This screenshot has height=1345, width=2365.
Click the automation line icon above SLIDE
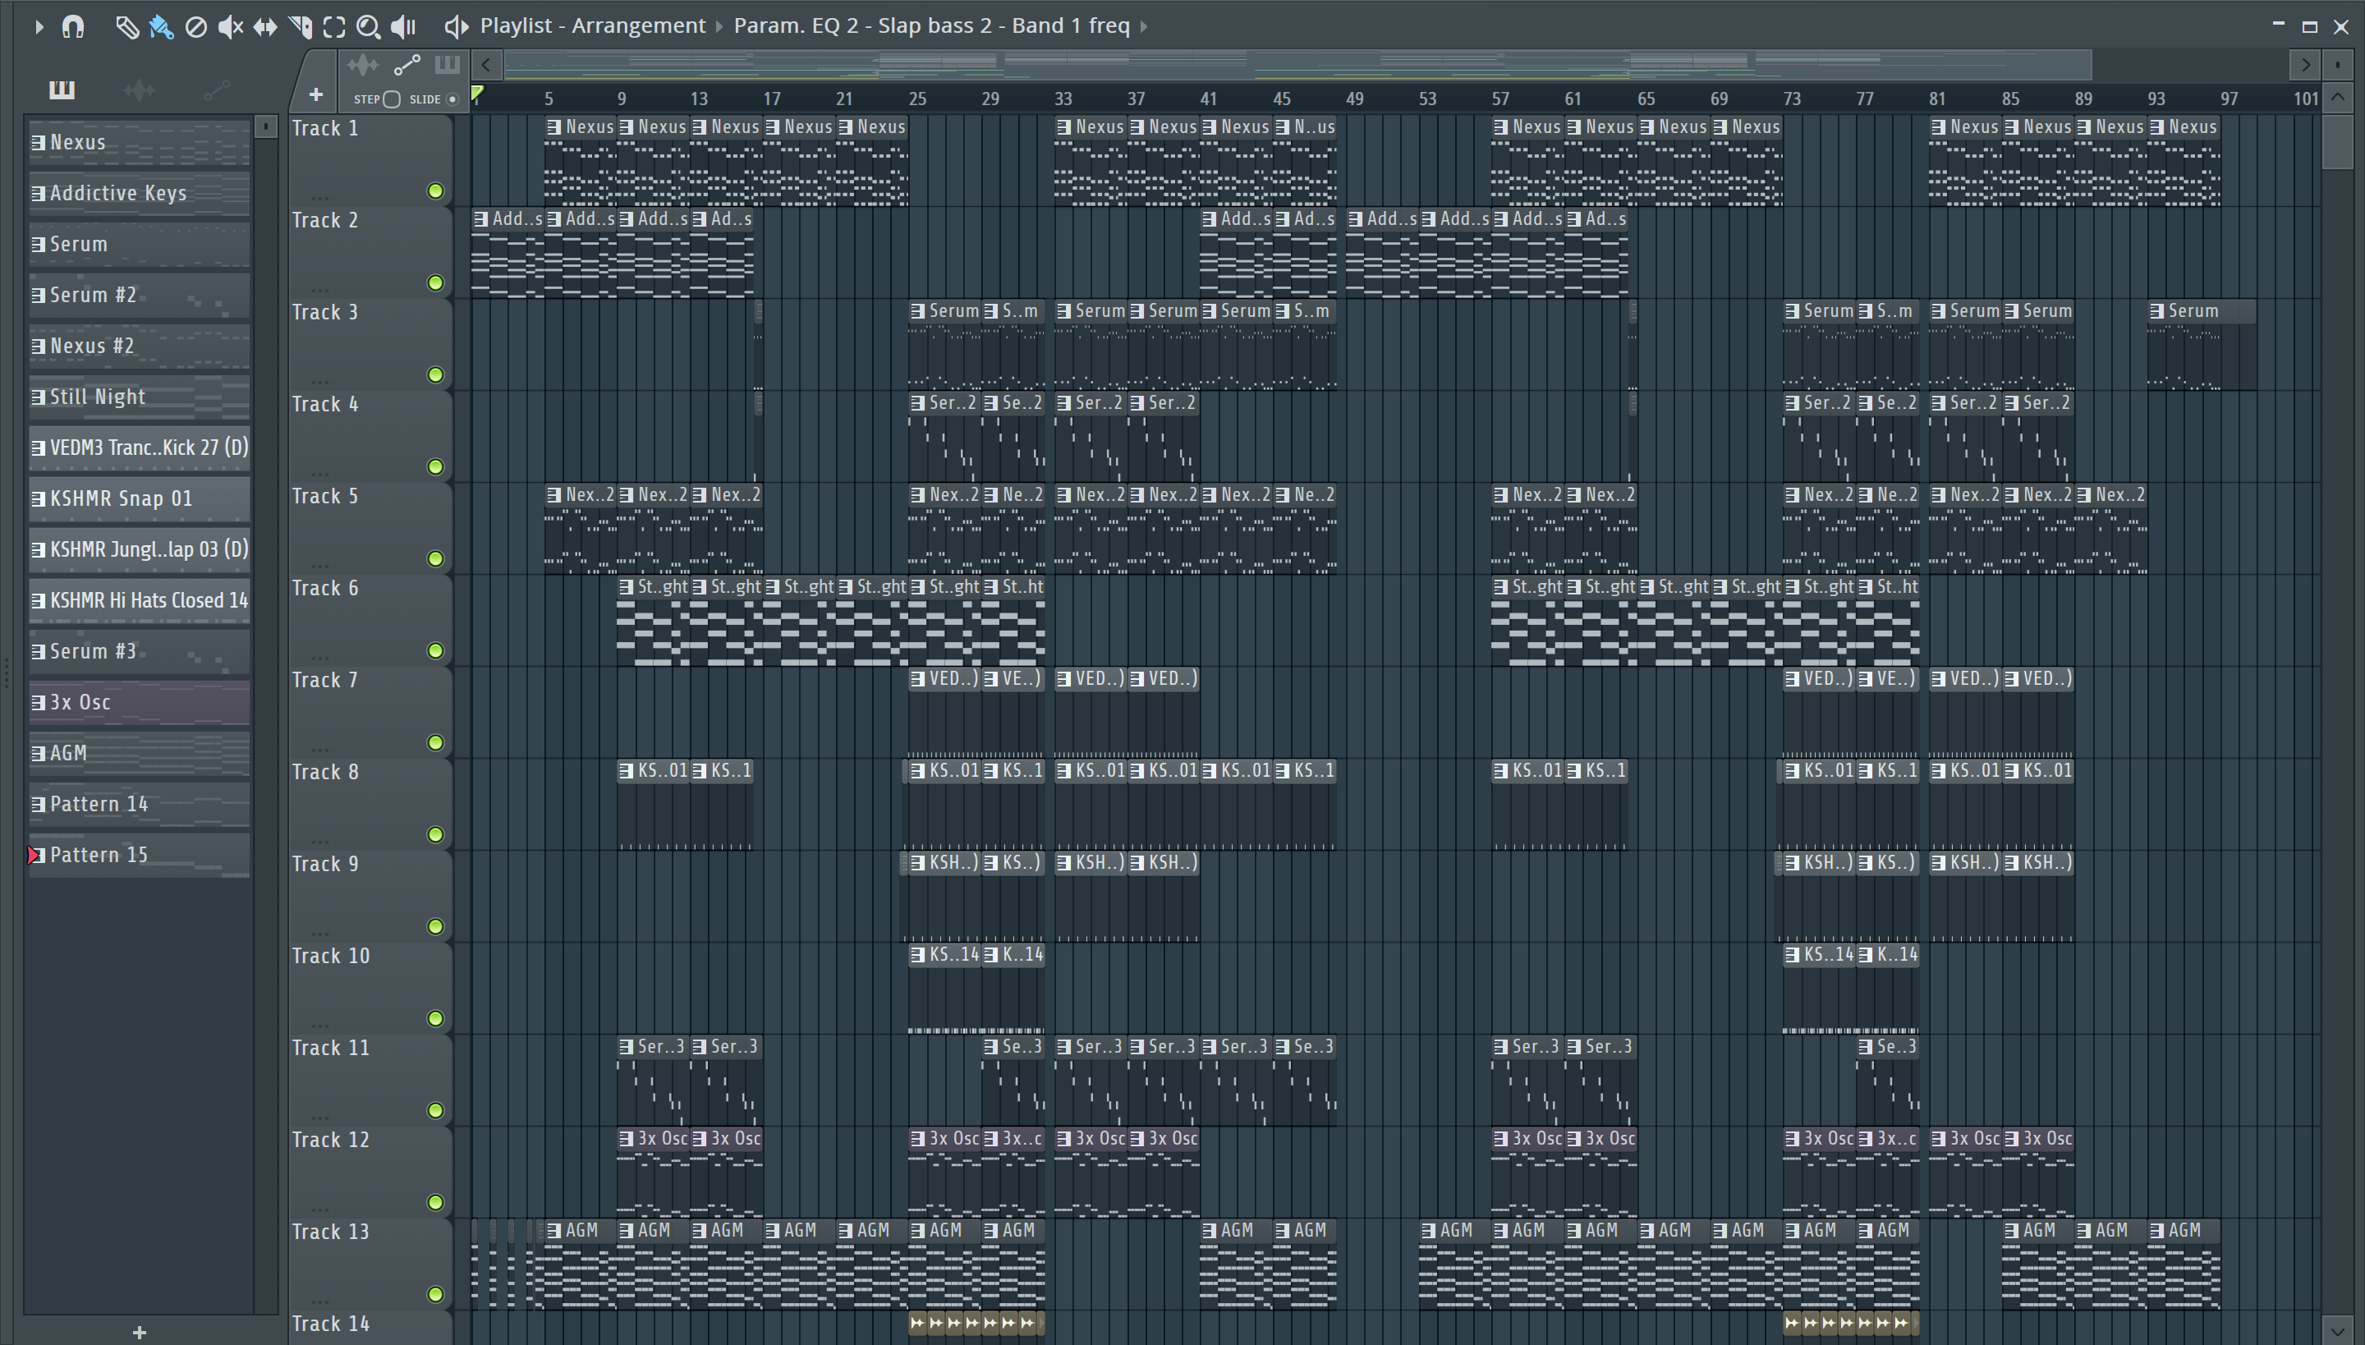[x=406, y=64]
